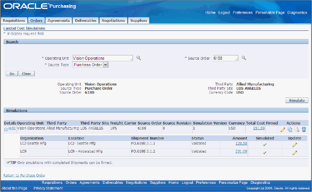
Task: Click the footer Orders link
Action: pyautogui.click(x=71, y=183)
